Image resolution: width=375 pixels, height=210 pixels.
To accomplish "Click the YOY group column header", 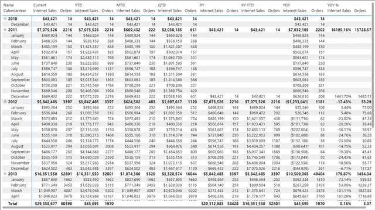I will tap(287, 5).
